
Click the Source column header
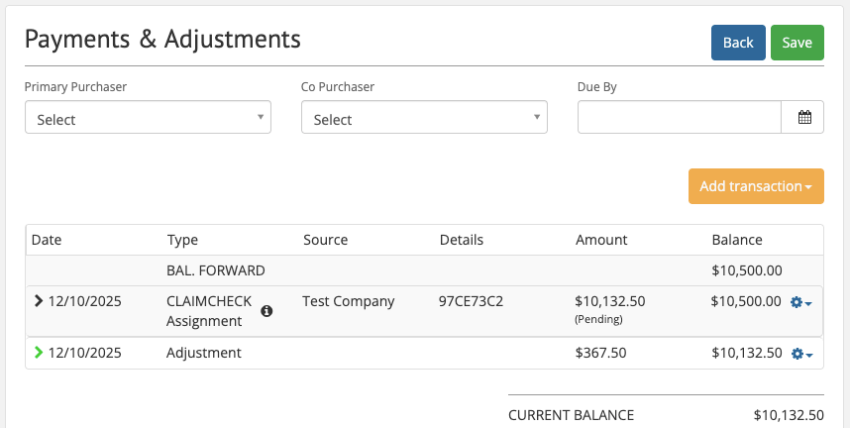click(325, 240)
